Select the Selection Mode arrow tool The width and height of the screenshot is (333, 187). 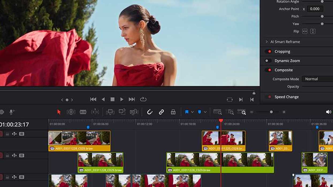(59, 112)
